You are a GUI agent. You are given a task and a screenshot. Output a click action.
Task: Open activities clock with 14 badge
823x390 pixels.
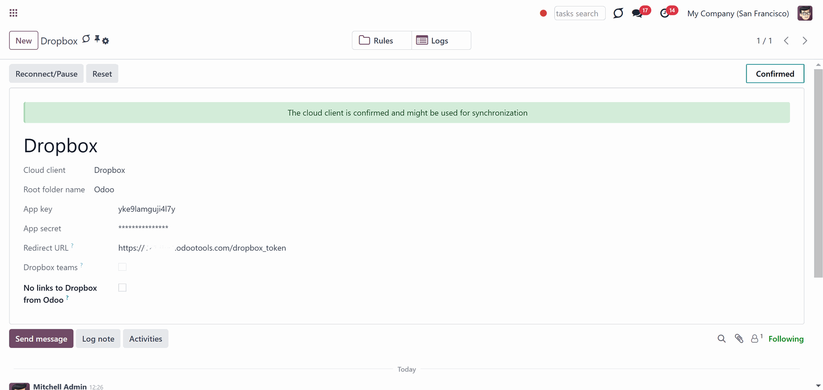(x=665, y=13)
